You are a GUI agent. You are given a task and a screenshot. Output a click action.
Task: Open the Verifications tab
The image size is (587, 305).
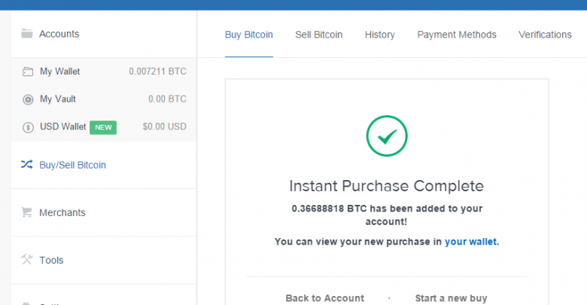[x=545, y=35]
